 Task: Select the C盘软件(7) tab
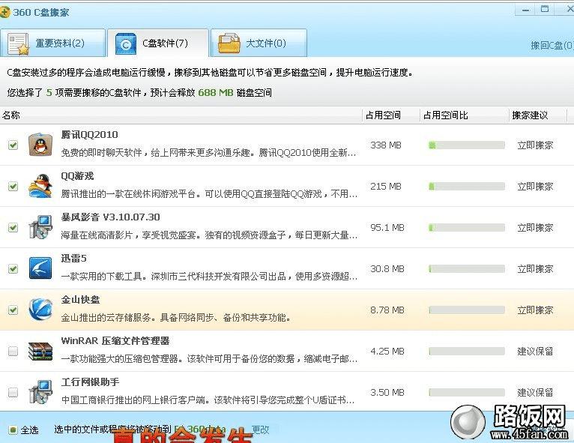[x=158, y=43]
